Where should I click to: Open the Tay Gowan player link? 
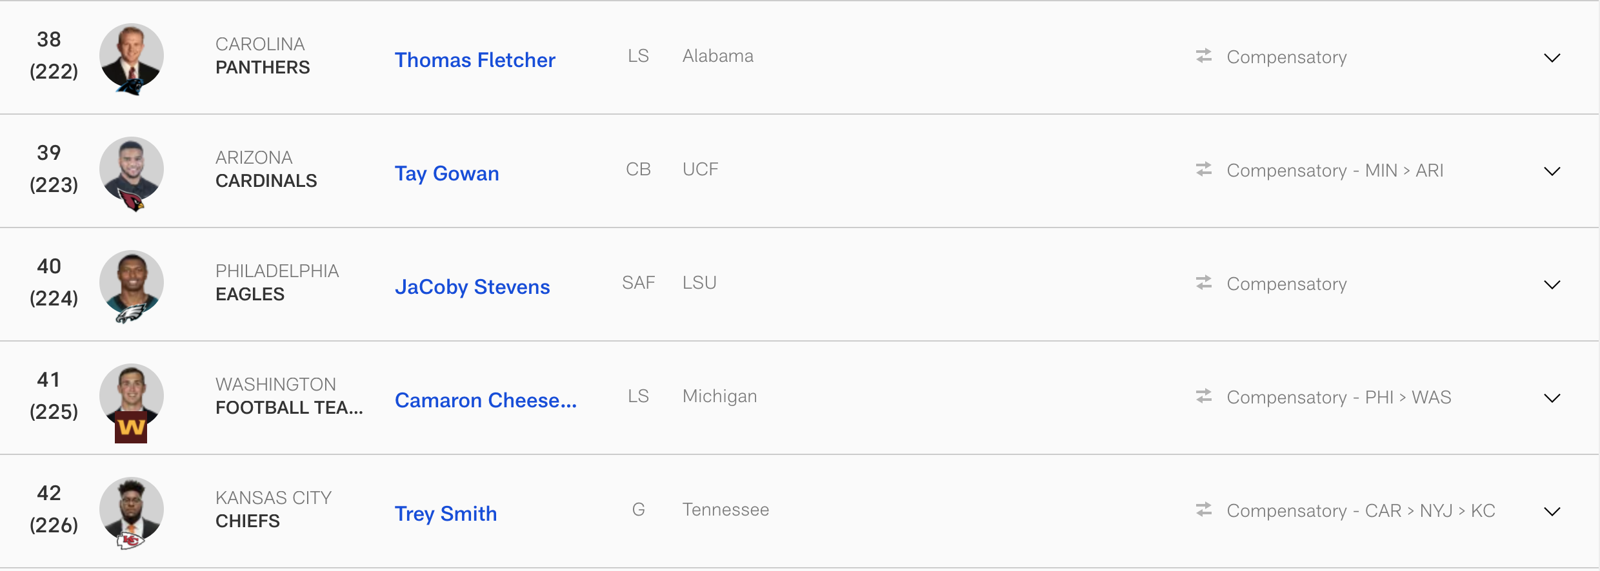pyautogui.click(x=446, y=173)
